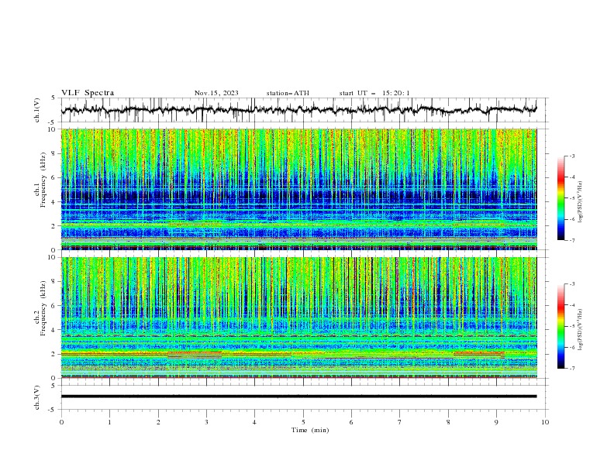This screenshot has width=614, height=474.
Task: Click the ch.1 spectrogram panel
Action: click(299, 189)
